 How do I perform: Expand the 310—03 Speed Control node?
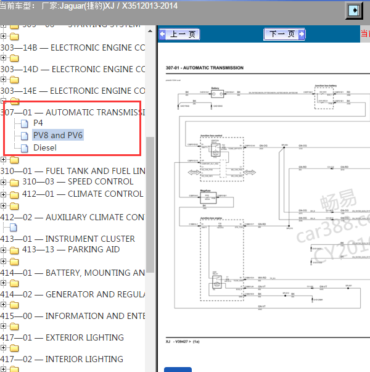3,182
